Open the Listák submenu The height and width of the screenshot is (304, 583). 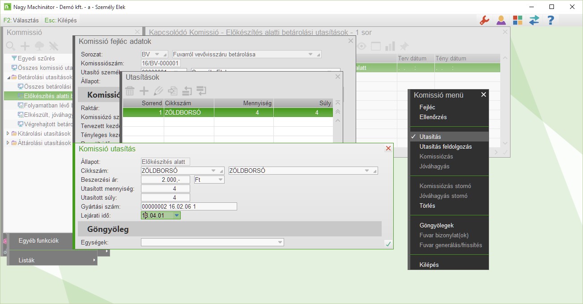pos(53,260)
